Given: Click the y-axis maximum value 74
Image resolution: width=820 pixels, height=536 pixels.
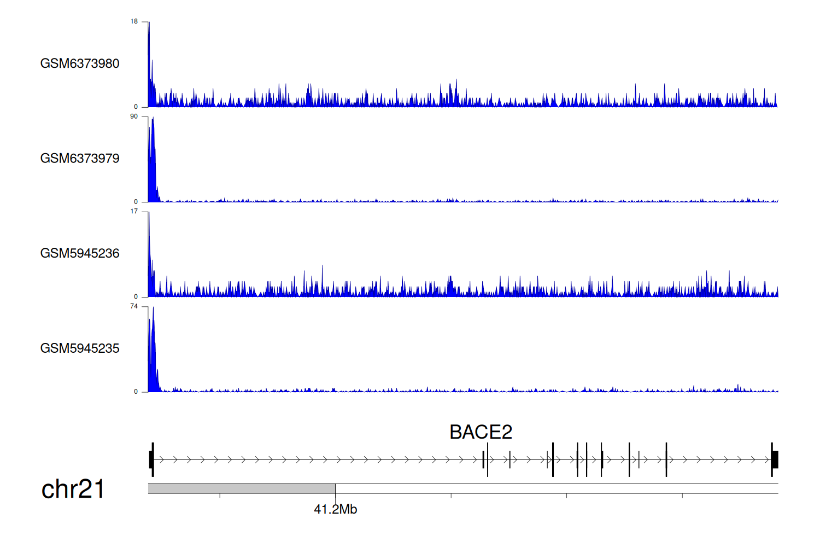Looking at the screenshot, I should (134, 306).
